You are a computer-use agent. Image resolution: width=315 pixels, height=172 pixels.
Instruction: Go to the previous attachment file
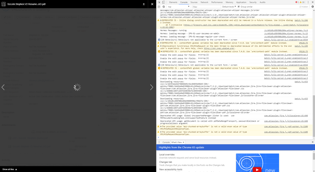tap(3, 87)
